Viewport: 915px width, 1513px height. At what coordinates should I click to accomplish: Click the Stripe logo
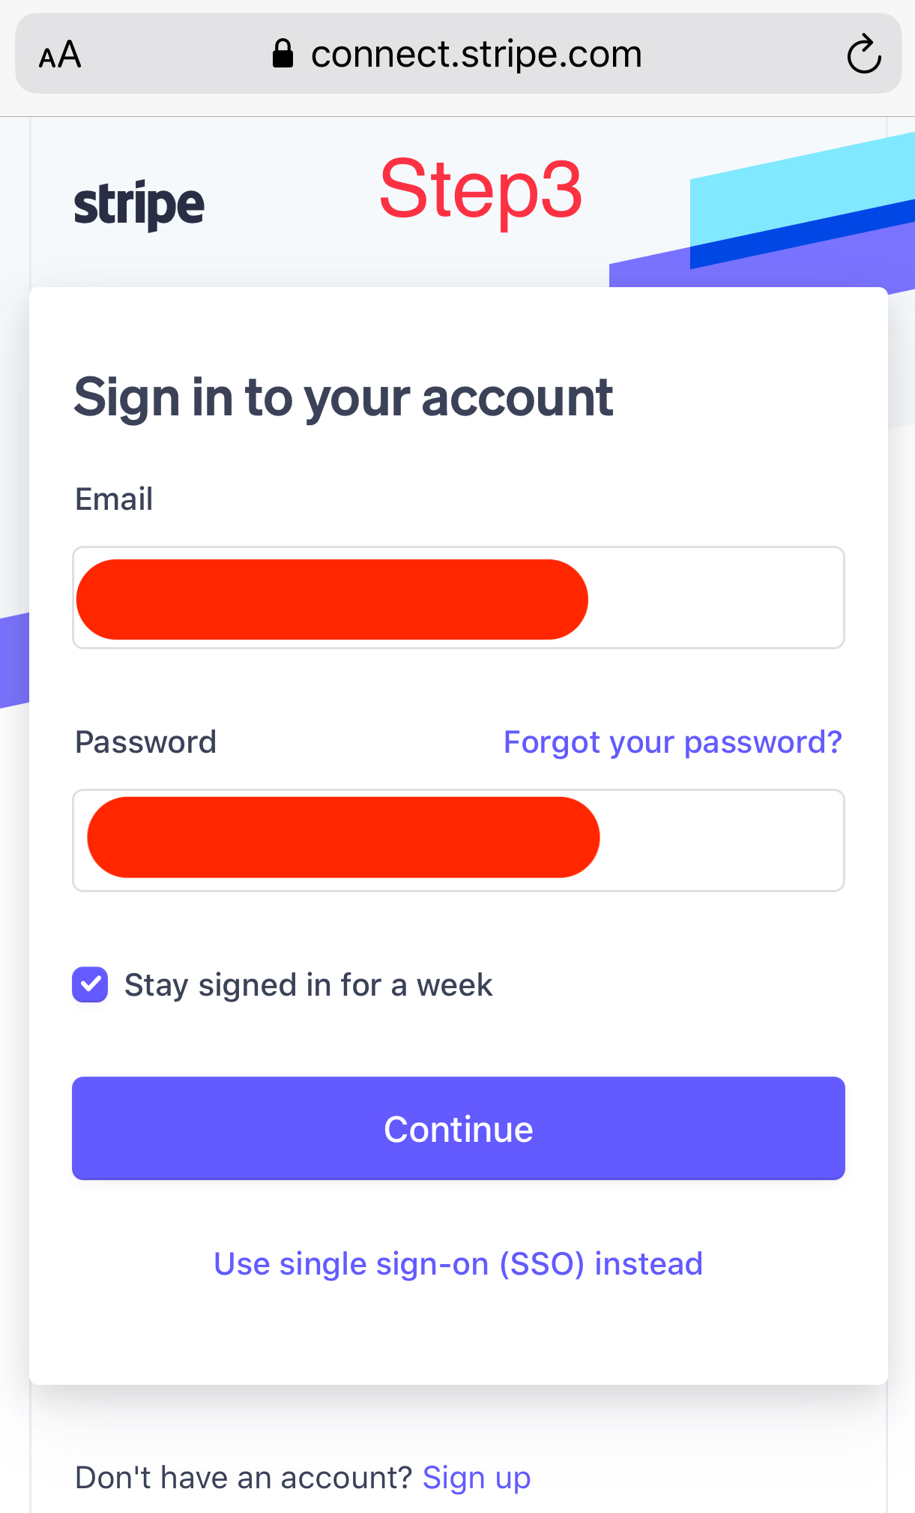click(139, 201)
